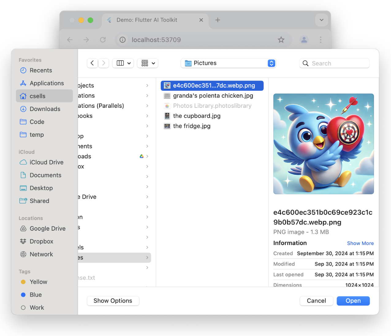Open iCloud Drive in the sidebar
Image resolution: width=391 pixels, height=336 pixels.
[x=46, y=162]
